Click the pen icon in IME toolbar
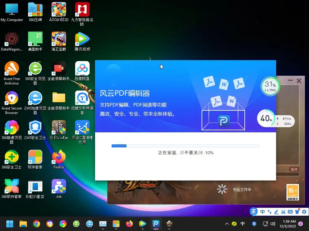309x231 pixels. click(276, 212)
